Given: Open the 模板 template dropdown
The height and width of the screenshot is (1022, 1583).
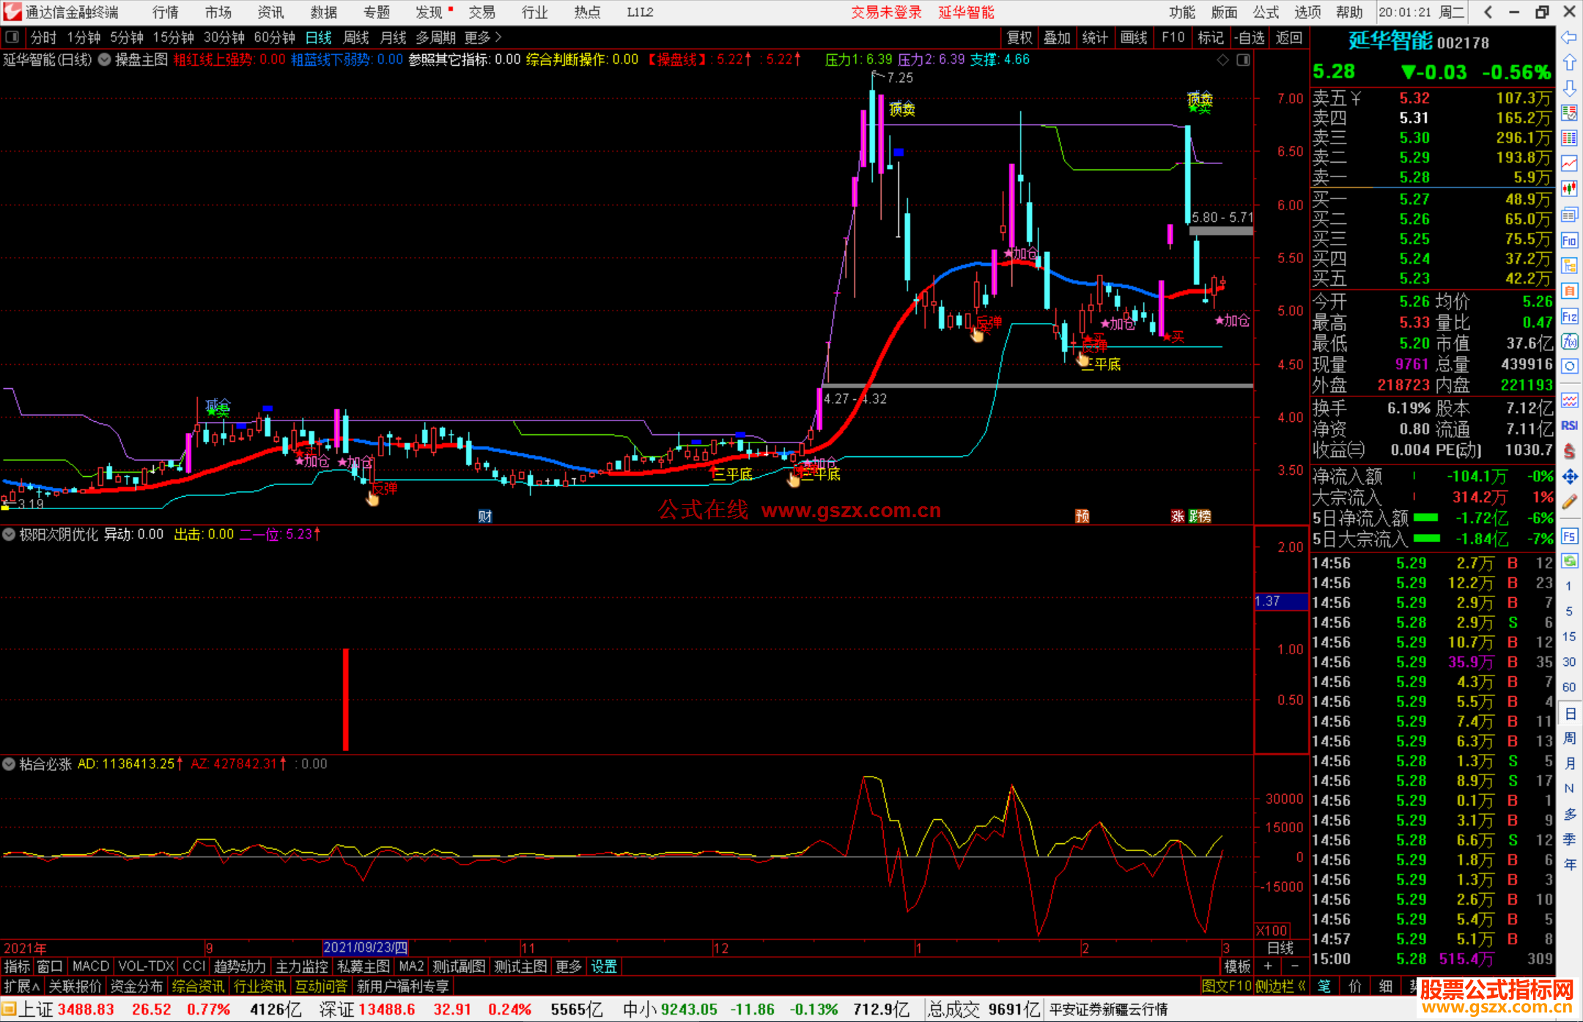Looking at the screenshot, I should point(1237,966).
